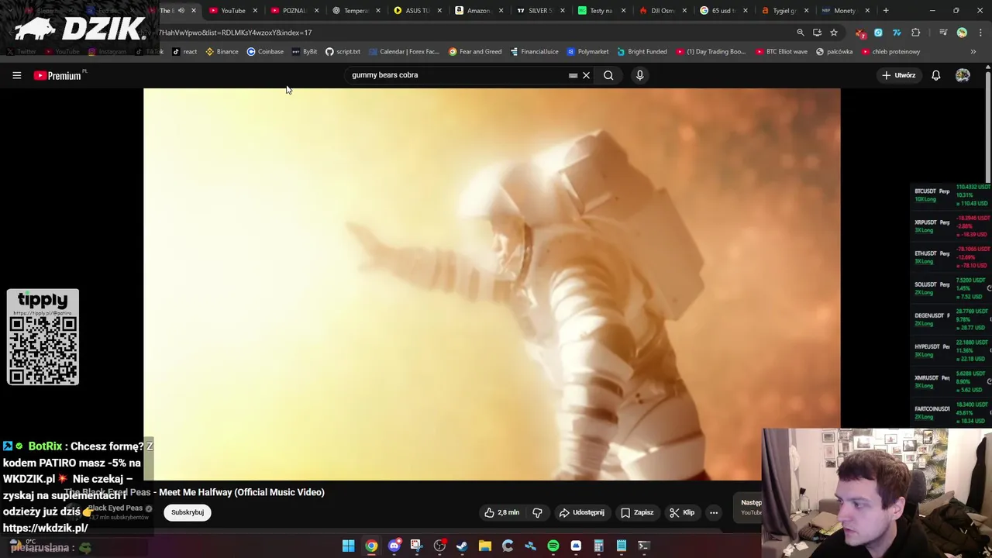Open YouTube notifications bell
The height and width of the screenshot is (558, 992).
click(935, 75)
